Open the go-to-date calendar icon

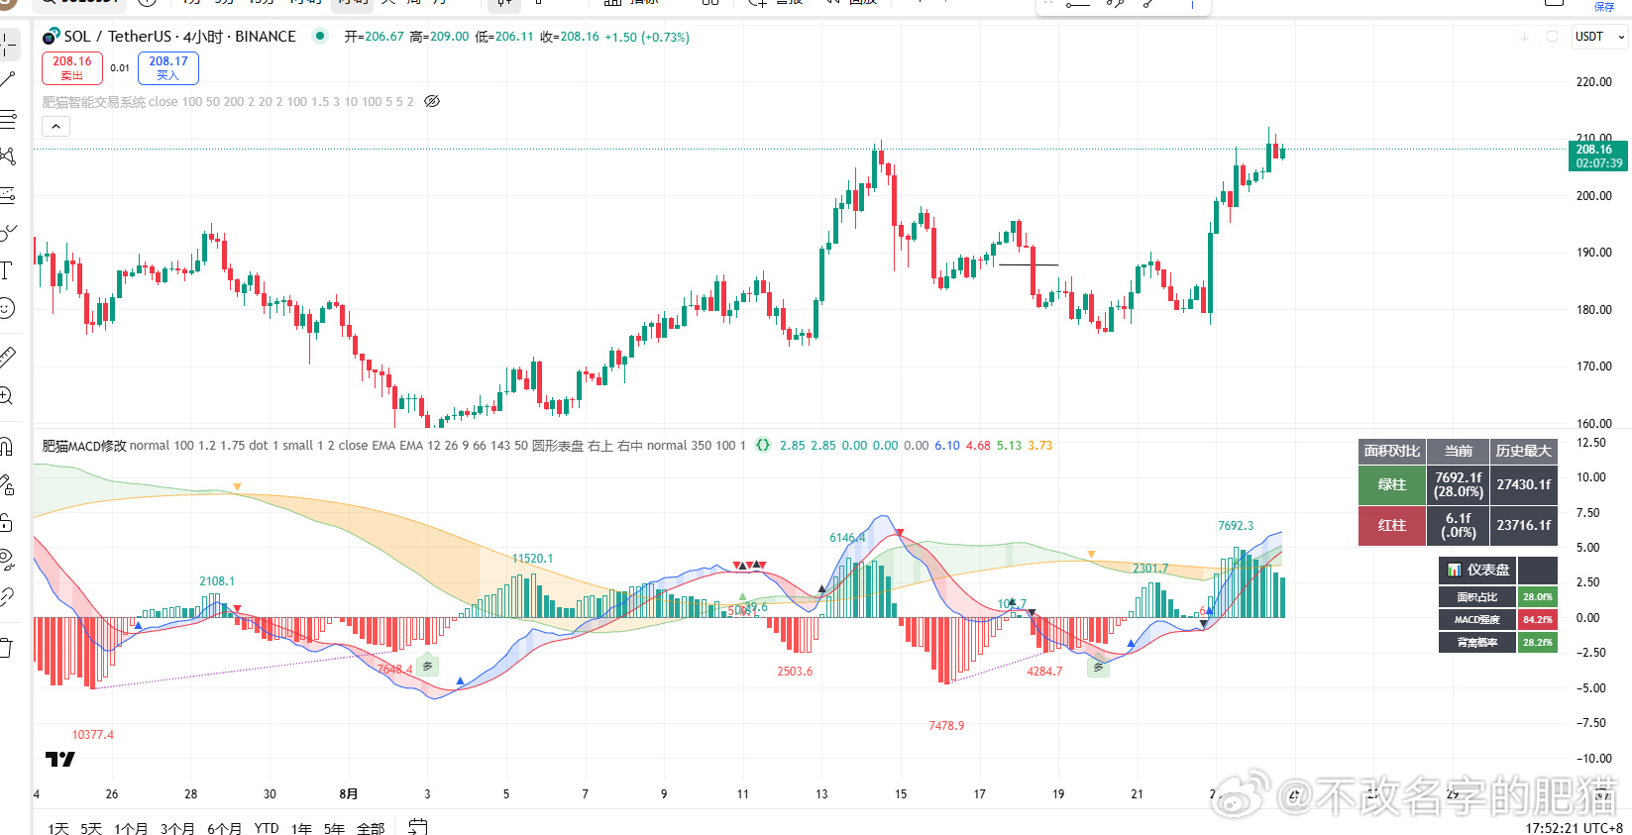tap(418, 826)
